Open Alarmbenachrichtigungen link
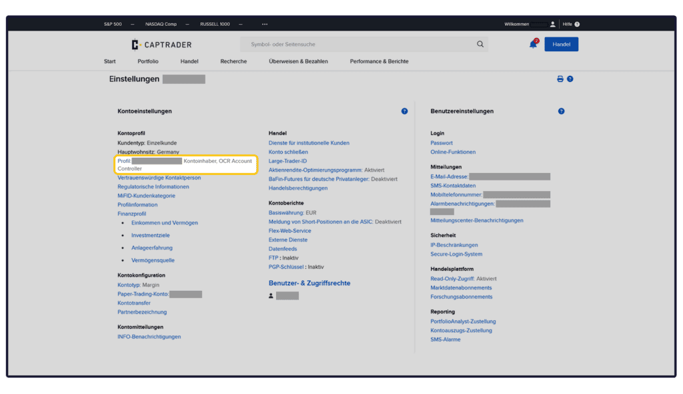This screenshot has width=683, height=394. (463, 204)
